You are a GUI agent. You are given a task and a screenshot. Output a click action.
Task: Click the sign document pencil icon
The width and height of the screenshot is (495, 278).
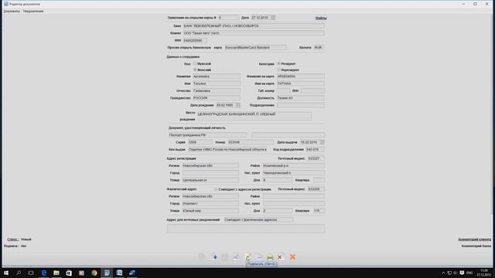point(247,257)
